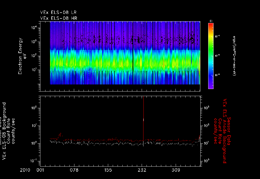Click the '001' day label on the time axis
260x179 pixels.
point(40,170)
